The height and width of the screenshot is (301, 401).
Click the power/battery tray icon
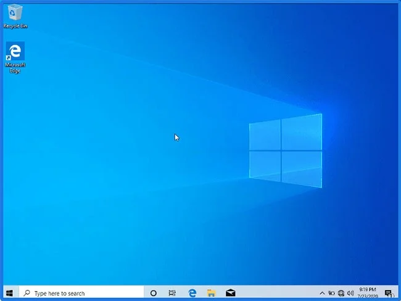click(331, 294)
